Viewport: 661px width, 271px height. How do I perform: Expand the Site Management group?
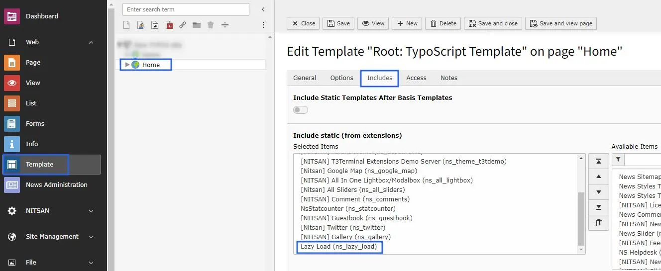pyautogui.click(x=91, y=237)
